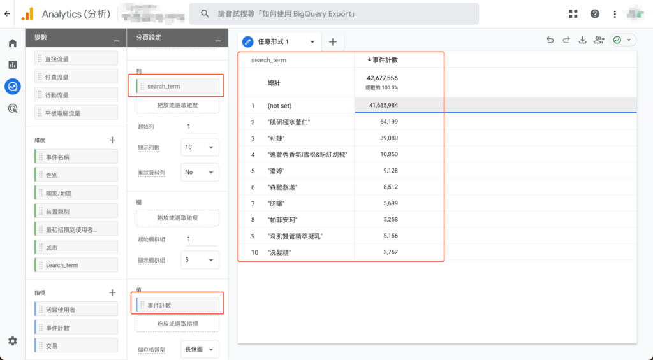Click the (not set) row

pyautogui.click(x=437, y=105)
